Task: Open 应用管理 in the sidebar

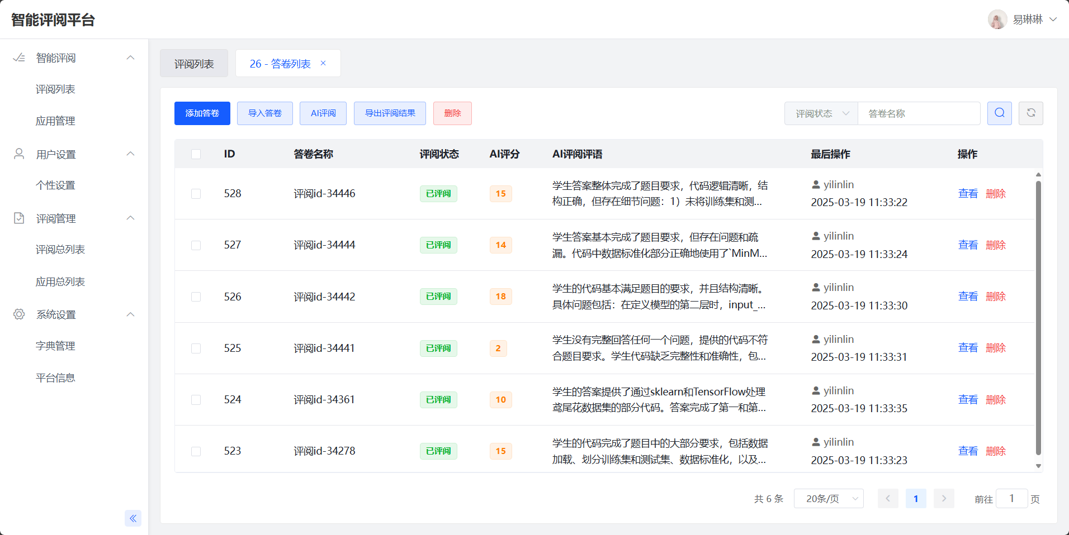Action: 55,121
